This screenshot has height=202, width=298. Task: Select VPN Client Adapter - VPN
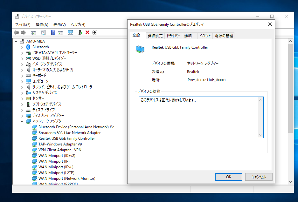tap(60, 150)
